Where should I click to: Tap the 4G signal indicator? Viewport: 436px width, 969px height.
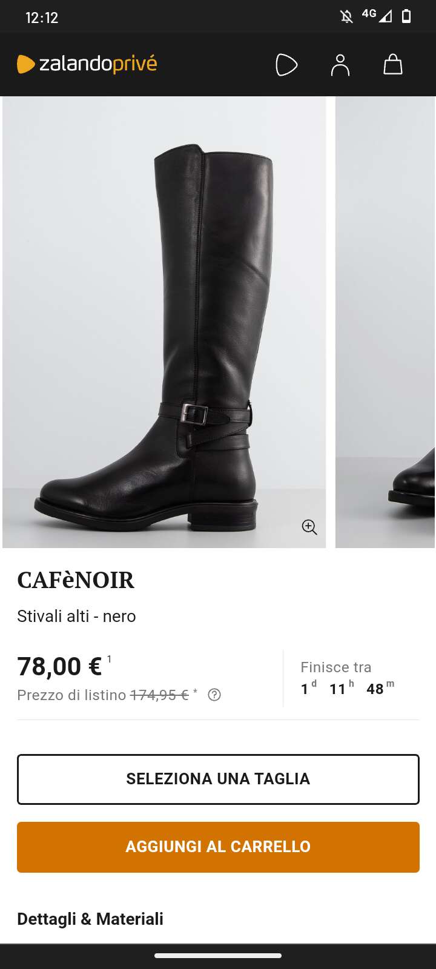click(377, 15)
